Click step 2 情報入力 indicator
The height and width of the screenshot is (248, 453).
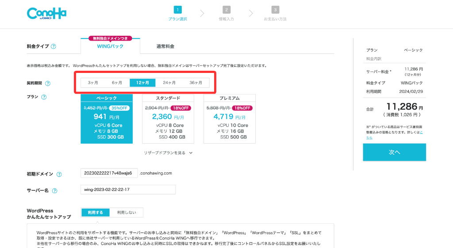pyautogui.click(x=226, y=13)
